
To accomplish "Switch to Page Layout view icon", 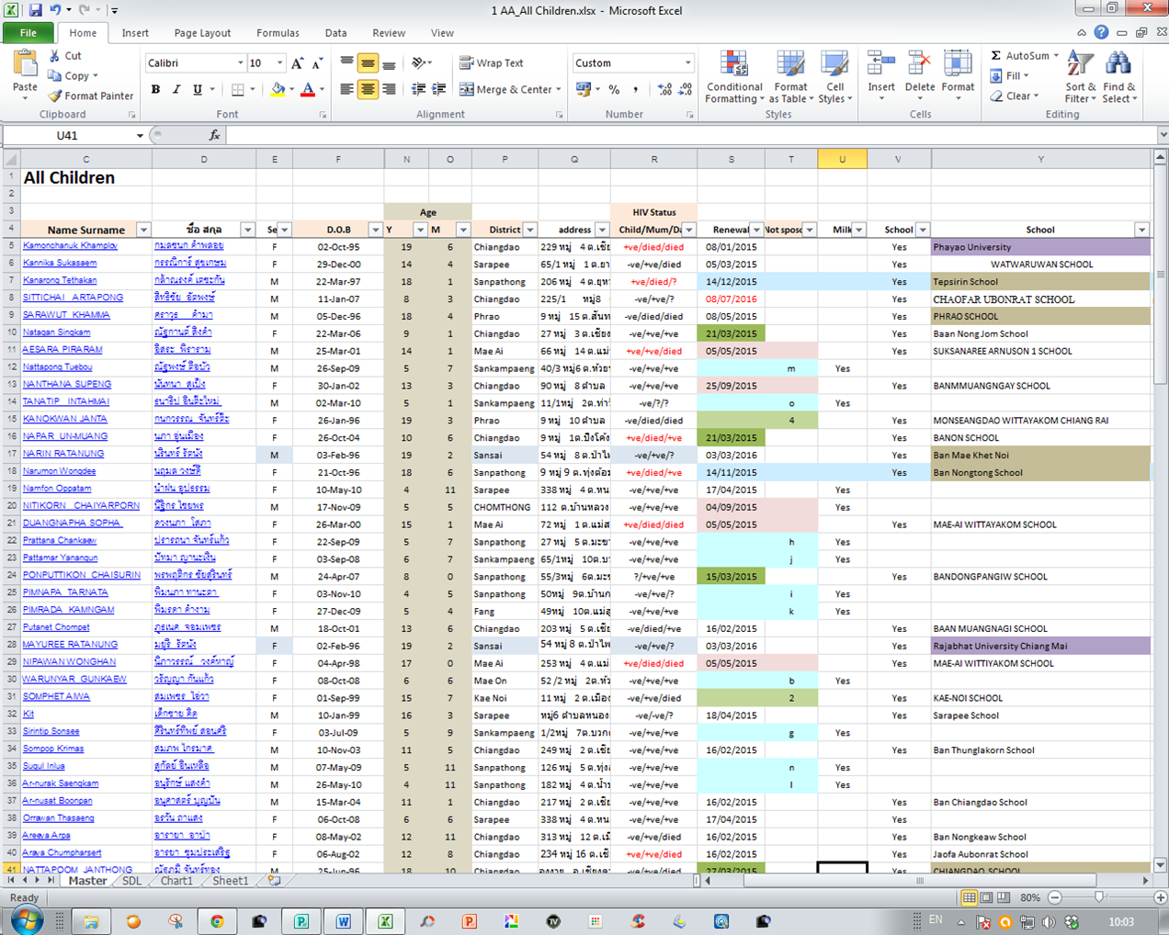I will coord(986,897).
